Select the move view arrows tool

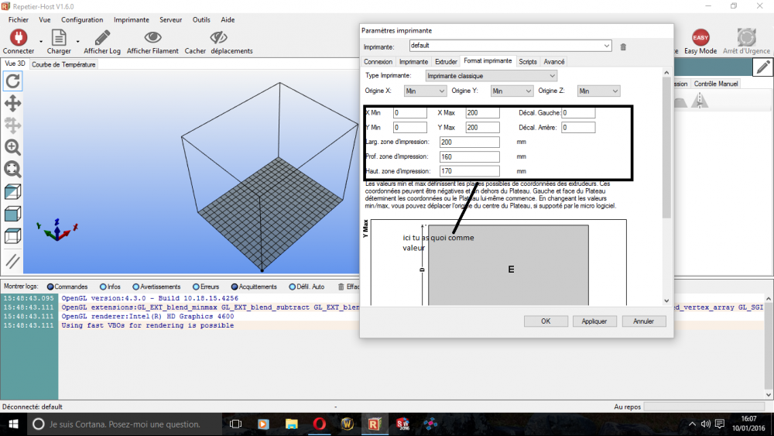click(13, 103)
